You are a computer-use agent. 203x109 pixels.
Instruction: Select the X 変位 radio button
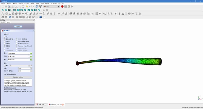5,41
